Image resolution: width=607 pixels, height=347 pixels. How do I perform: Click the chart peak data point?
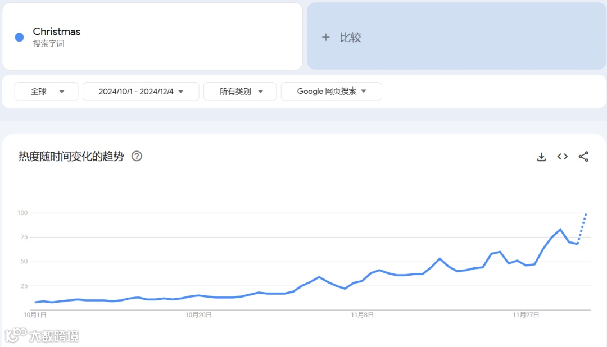coord(560,229)
